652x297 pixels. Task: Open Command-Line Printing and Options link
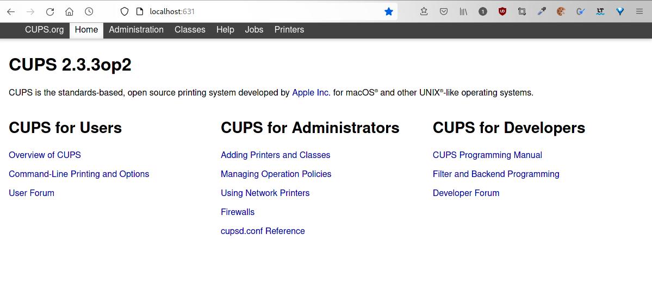click(x=79, y=174)
